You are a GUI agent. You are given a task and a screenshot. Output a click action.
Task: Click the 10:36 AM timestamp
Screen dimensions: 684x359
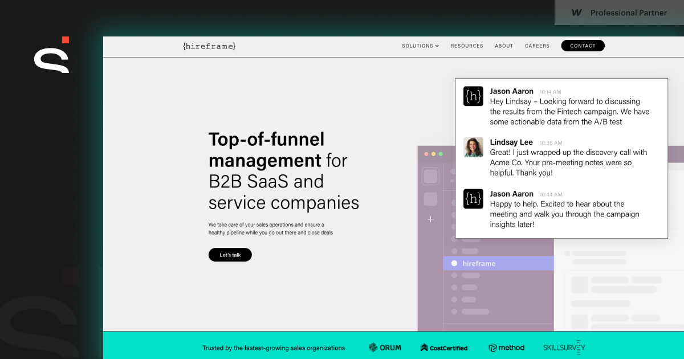[551, 143]
